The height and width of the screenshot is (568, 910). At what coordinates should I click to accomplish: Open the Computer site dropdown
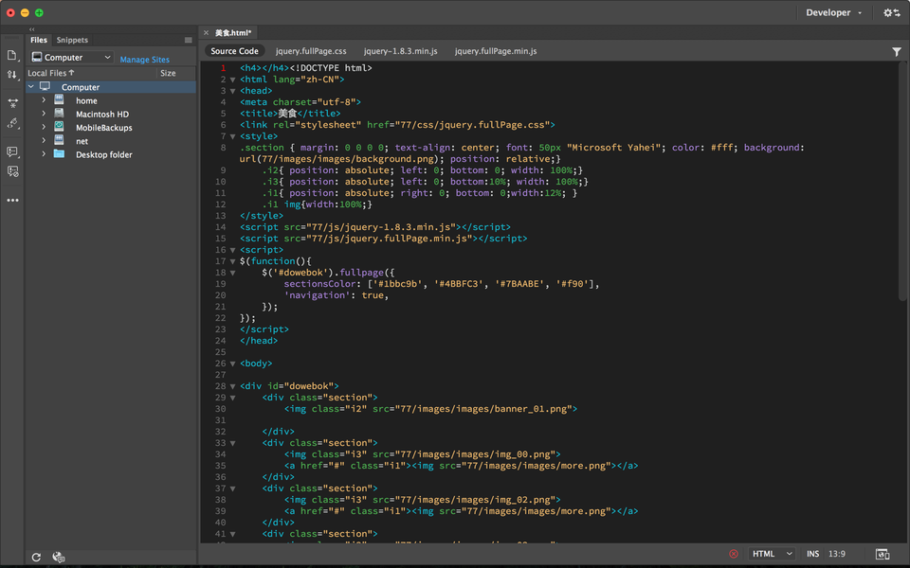pos(71,58)
